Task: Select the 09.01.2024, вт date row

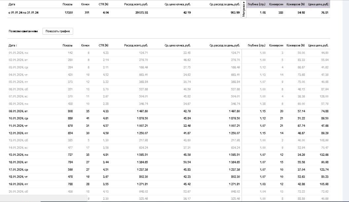Action: (x=18, y=111)
